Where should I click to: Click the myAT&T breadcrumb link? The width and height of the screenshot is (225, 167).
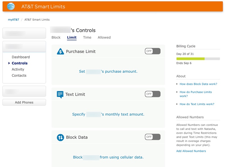tap(13, 20)
